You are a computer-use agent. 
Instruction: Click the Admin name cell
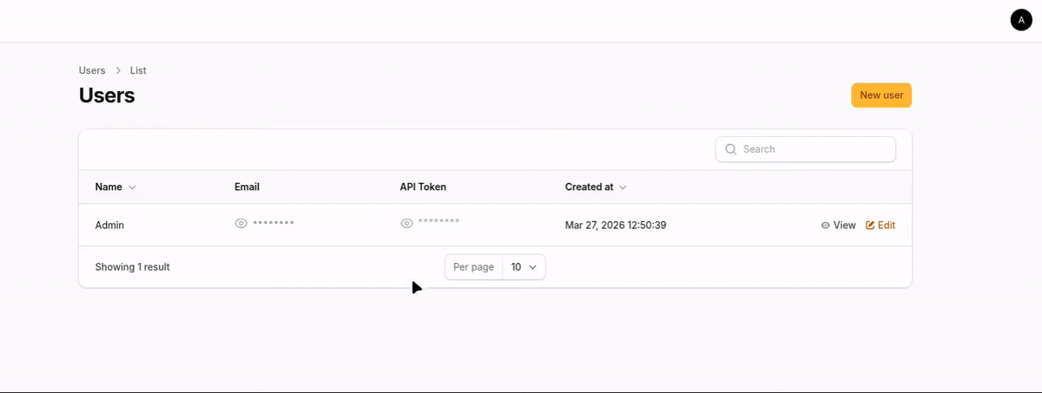click(x=109, y=225)
